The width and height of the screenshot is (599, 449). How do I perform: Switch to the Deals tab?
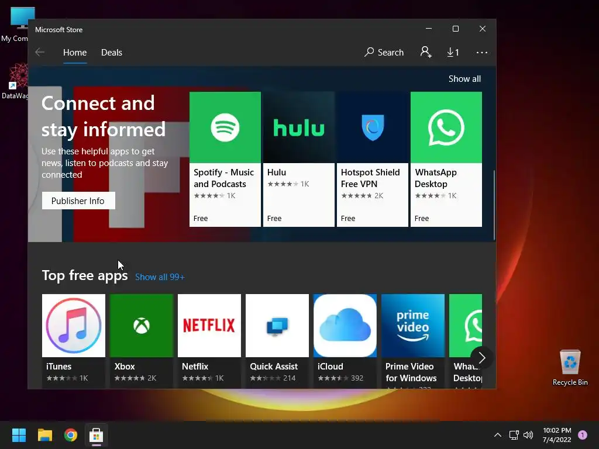click(x=112, y=52)
